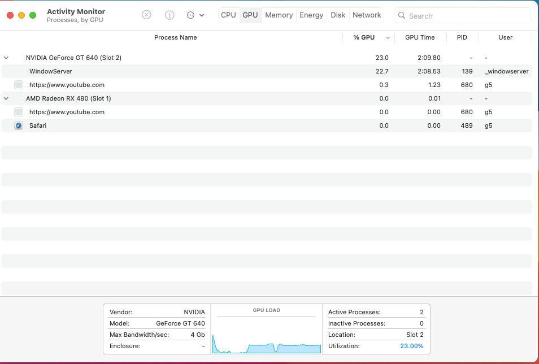
Task: Collapse the NVIDIA GeForce GT 640 group
Action: [x=6, y=58]
